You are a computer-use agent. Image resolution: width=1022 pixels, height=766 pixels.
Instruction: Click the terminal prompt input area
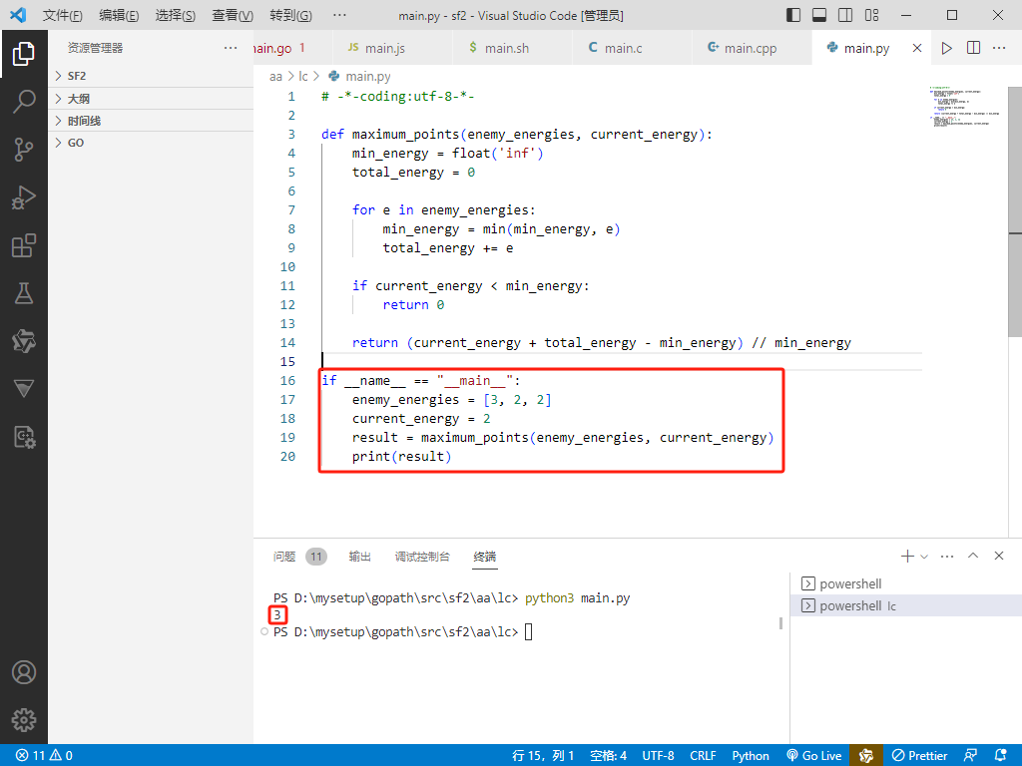pyautogui.click(x=528, y=631)
